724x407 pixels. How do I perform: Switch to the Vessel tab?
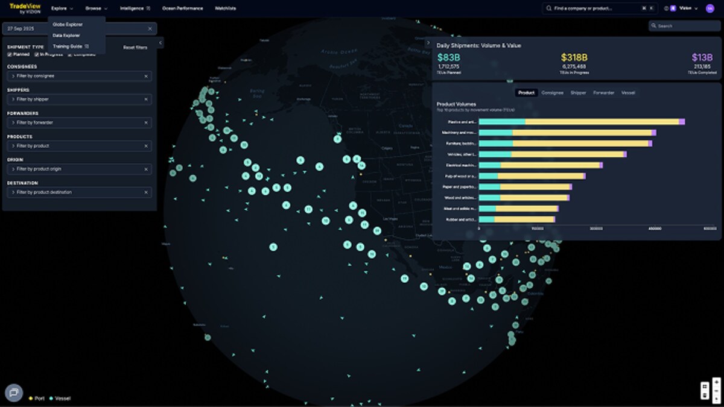[628, 93]
